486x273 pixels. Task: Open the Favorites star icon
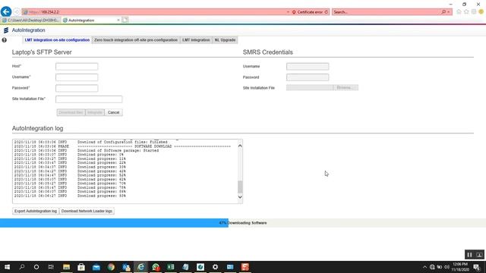466,12
